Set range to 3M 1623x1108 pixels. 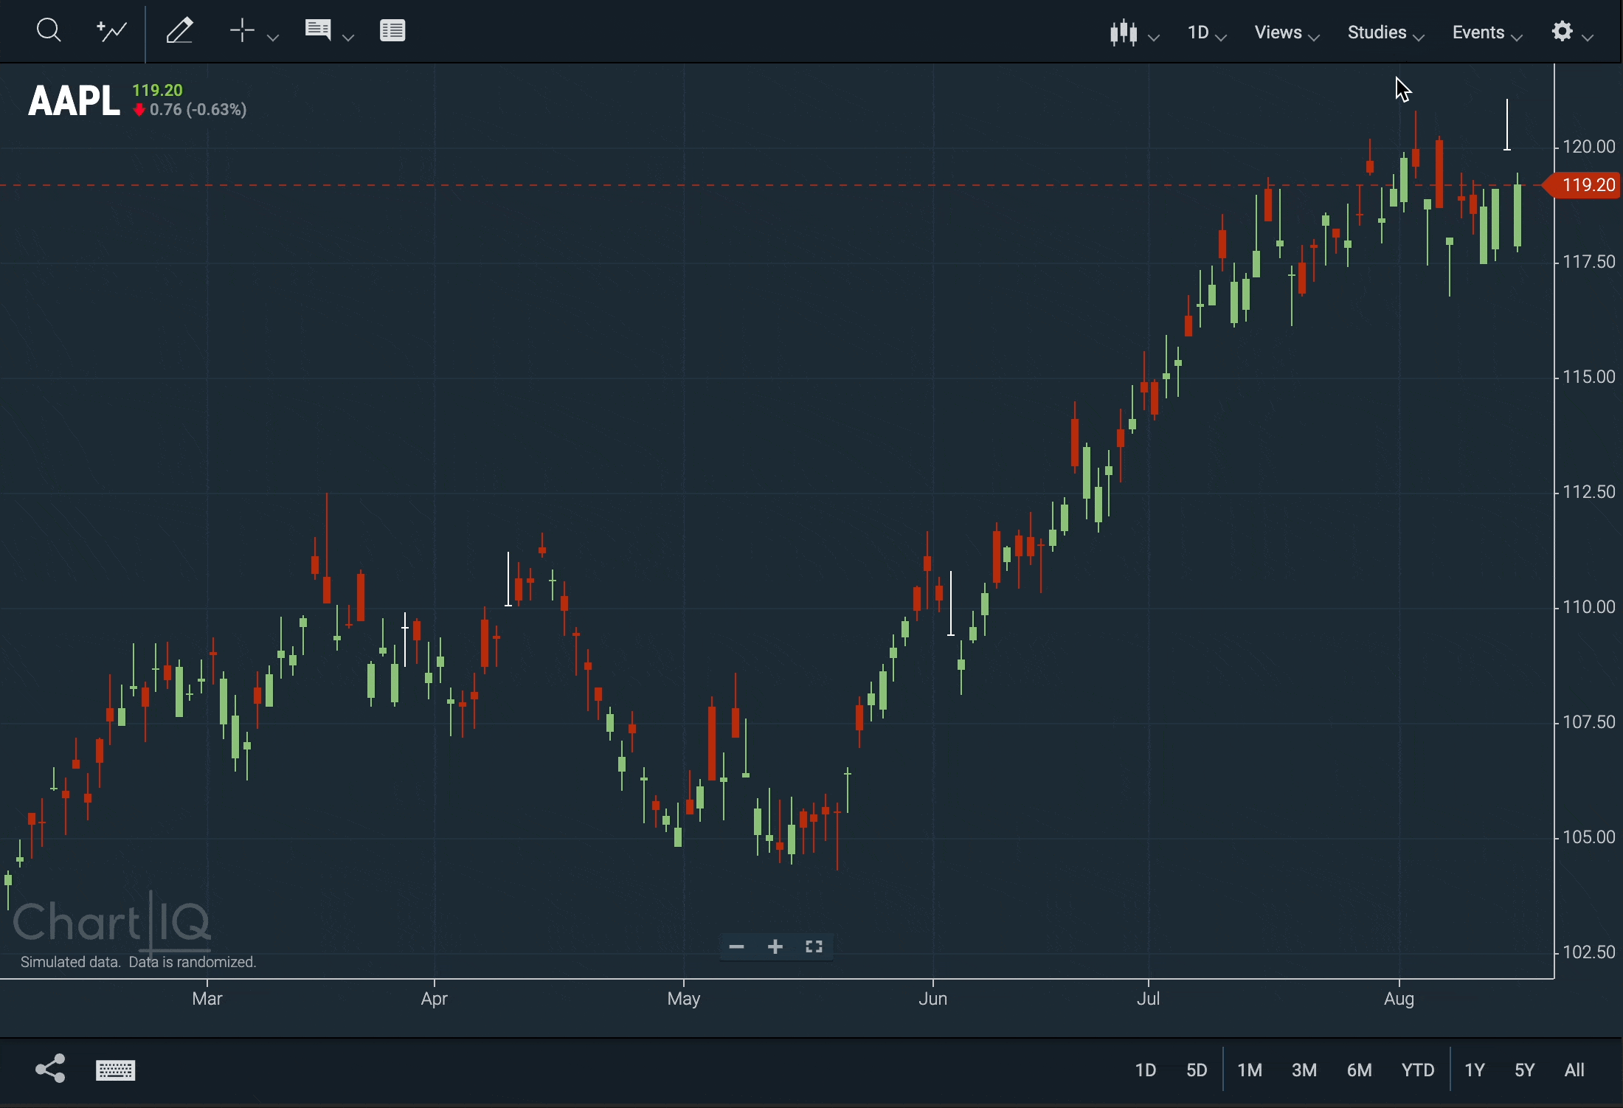tap(1304, 1070)
